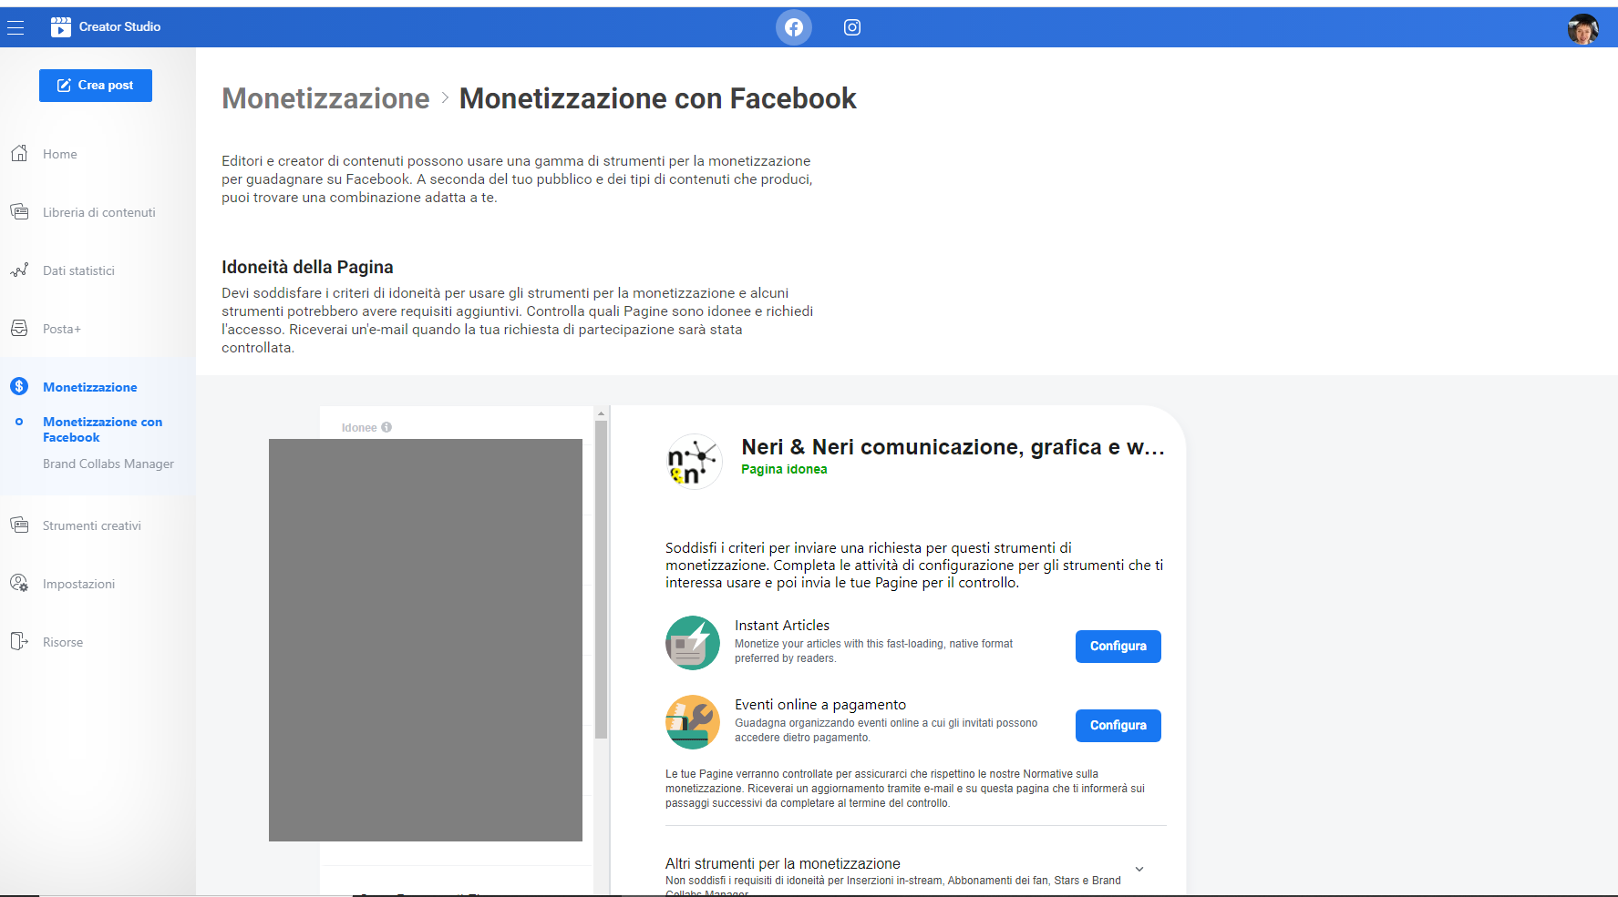
Task: Click the scrollbar up arrow in page list
Action: tap(601, 413)
